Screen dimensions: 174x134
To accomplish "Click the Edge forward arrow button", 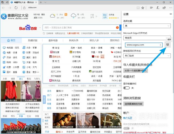I will pyautogui.click(x=10, y=8).
